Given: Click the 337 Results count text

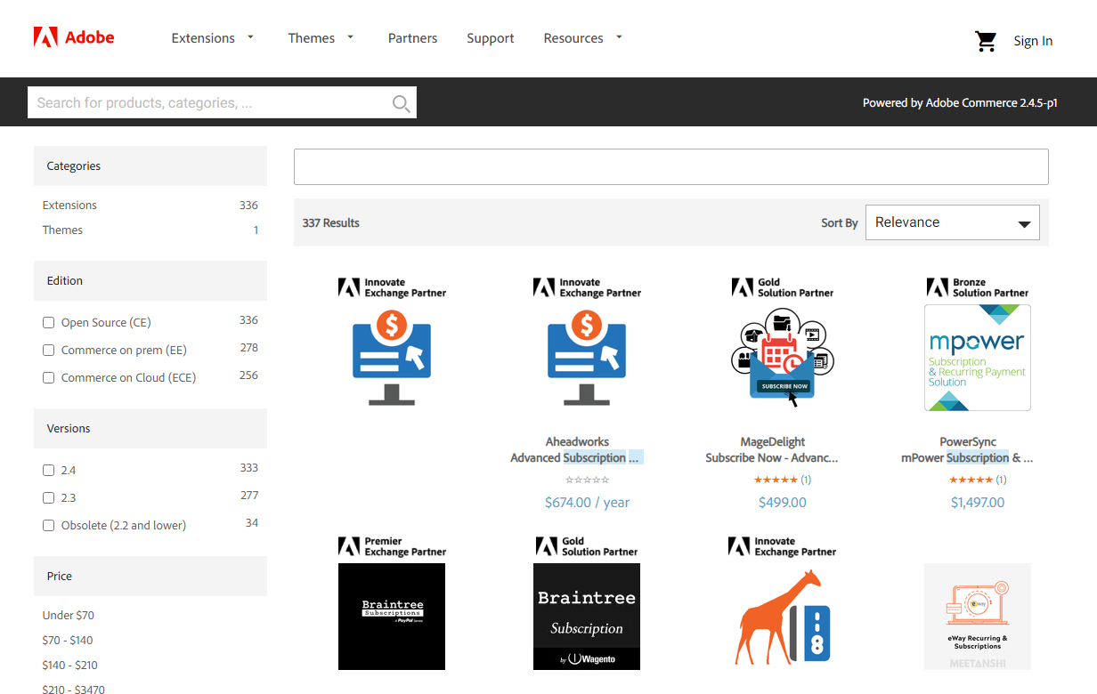Looking at the screenshot, I should click(331, 222).
